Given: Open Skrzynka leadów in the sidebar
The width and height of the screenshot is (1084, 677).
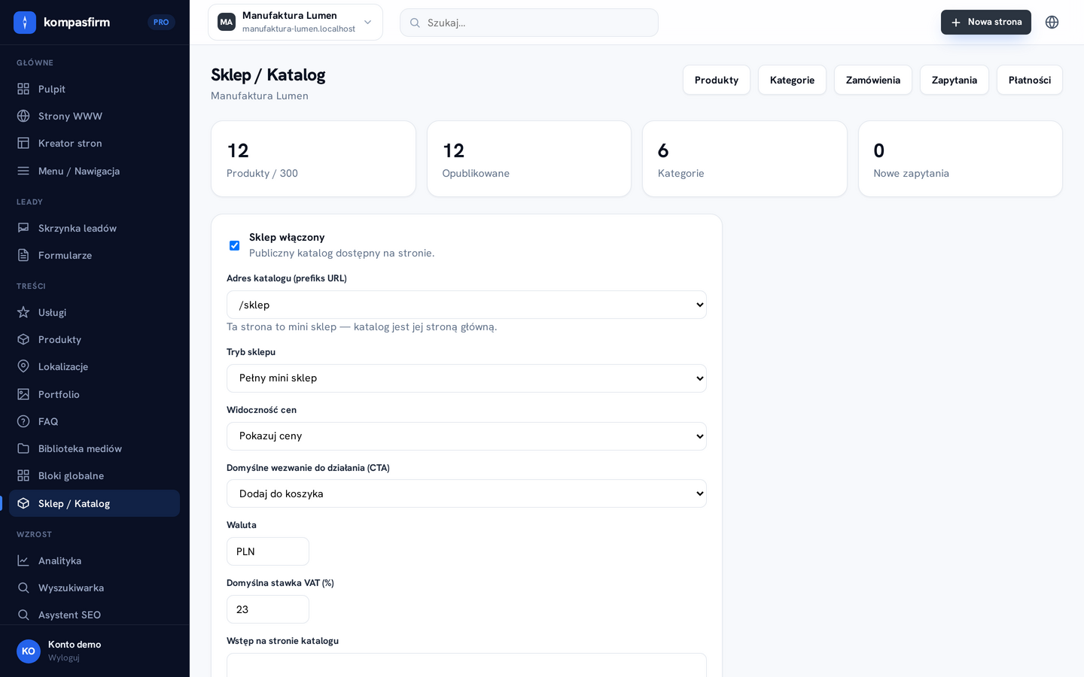Looking at the screenshot, I should 95,228.
